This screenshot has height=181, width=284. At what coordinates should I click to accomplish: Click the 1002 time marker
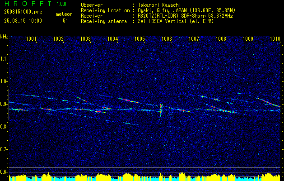click(59, 38)
